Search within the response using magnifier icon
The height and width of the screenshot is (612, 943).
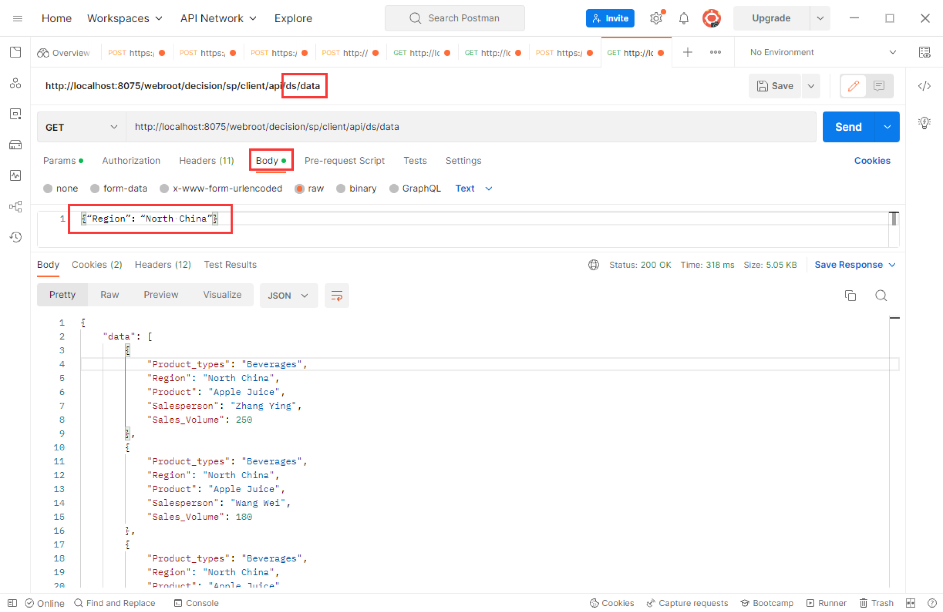point(881,295)
